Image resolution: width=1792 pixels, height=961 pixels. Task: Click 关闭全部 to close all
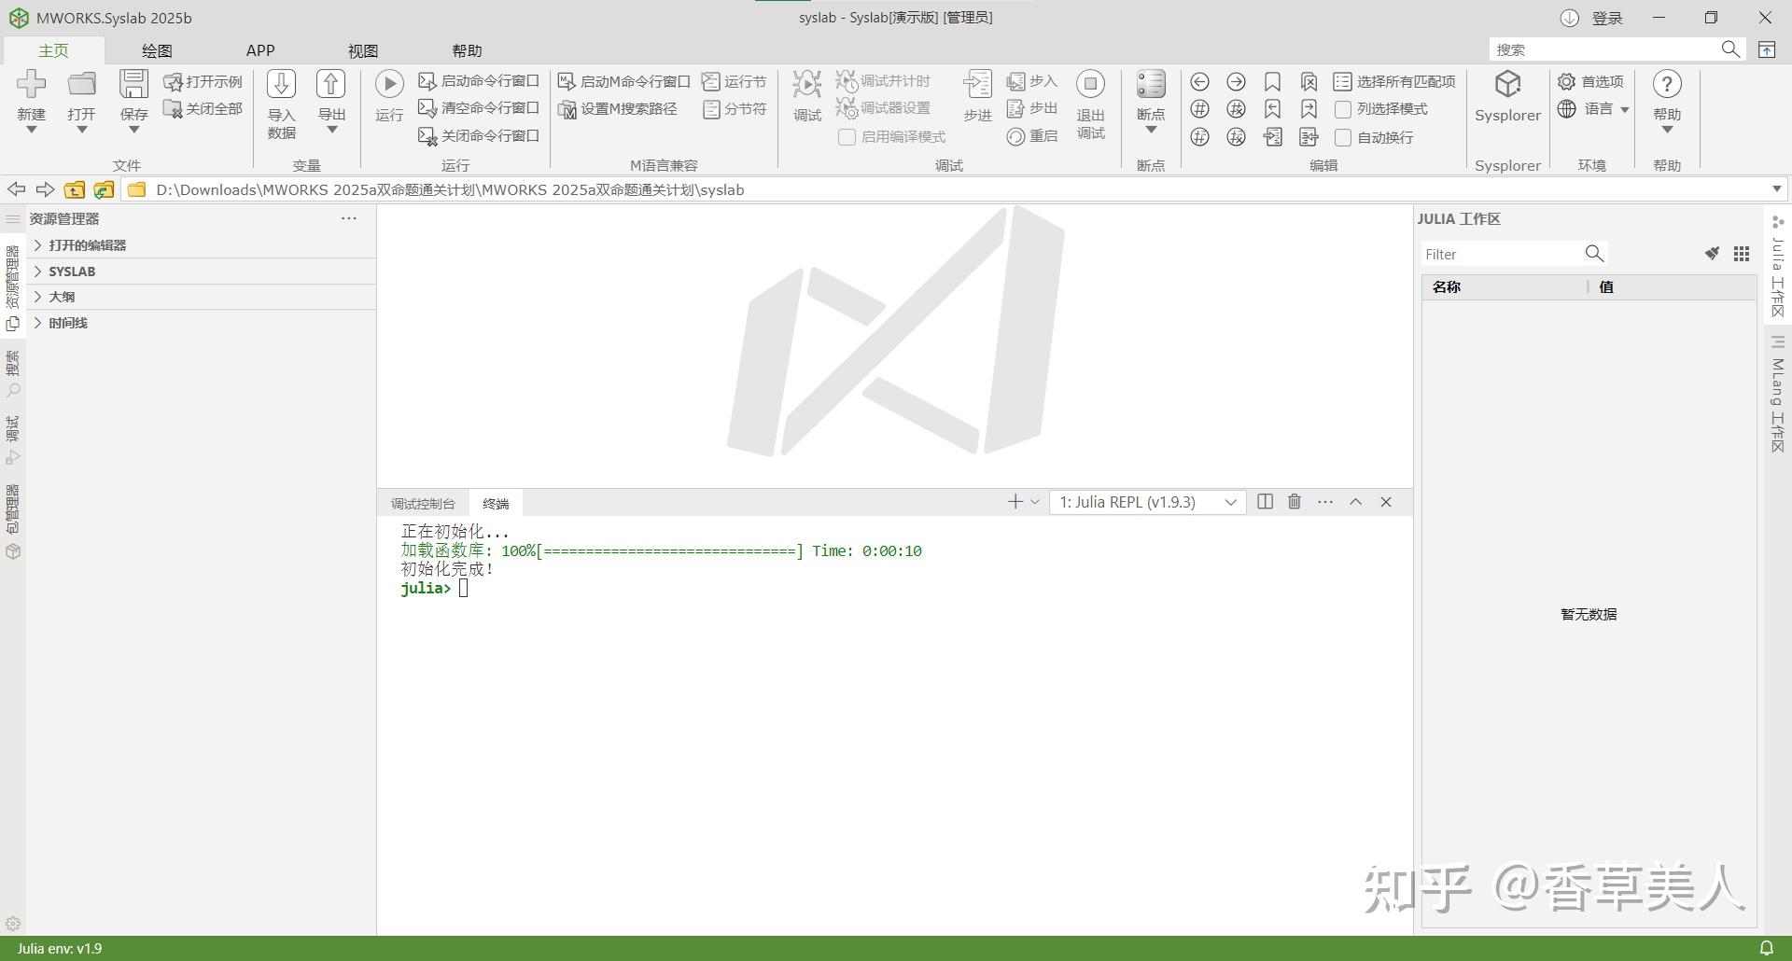coord(203,109)
